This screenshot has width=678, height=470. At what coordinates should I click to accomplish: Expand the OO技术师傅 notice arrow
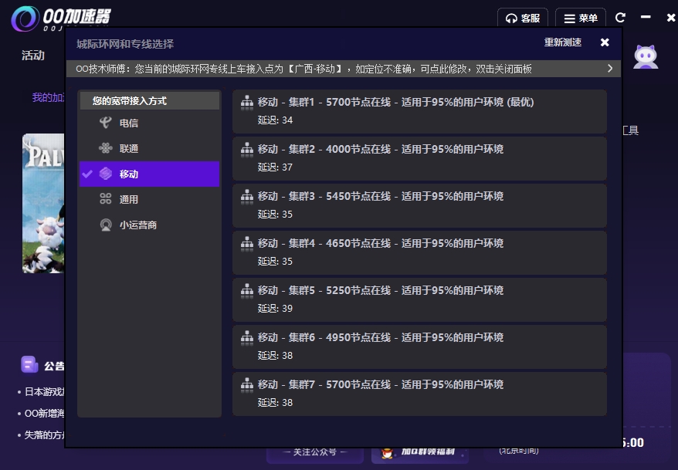[x=610, y=68]
